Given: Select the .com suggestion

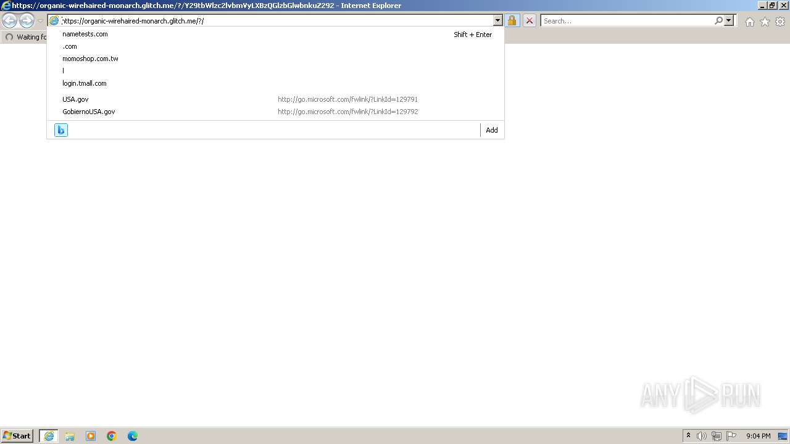Looking at the screenshot, I should (275, 46).
